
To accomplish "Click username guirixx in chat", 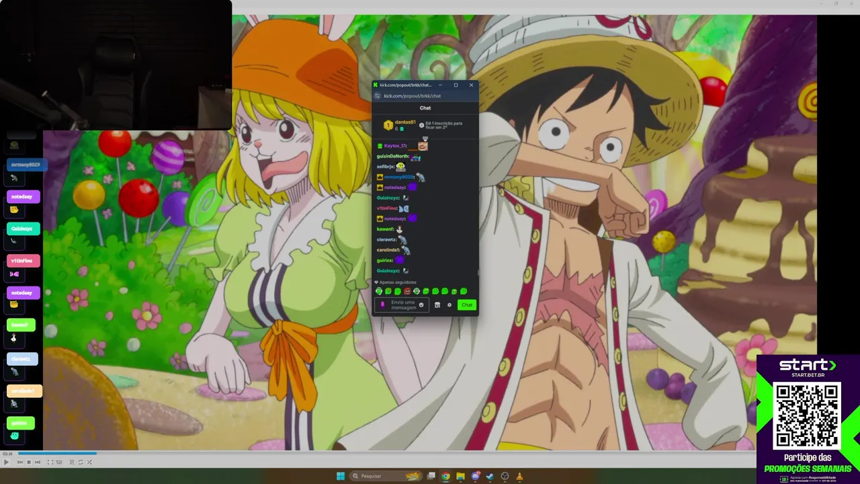I will point(385,260).
